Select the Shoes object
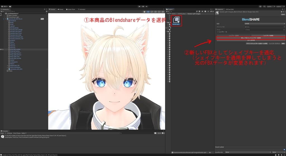The width and height of the screenshot is (286, 156). coord(12,60)
